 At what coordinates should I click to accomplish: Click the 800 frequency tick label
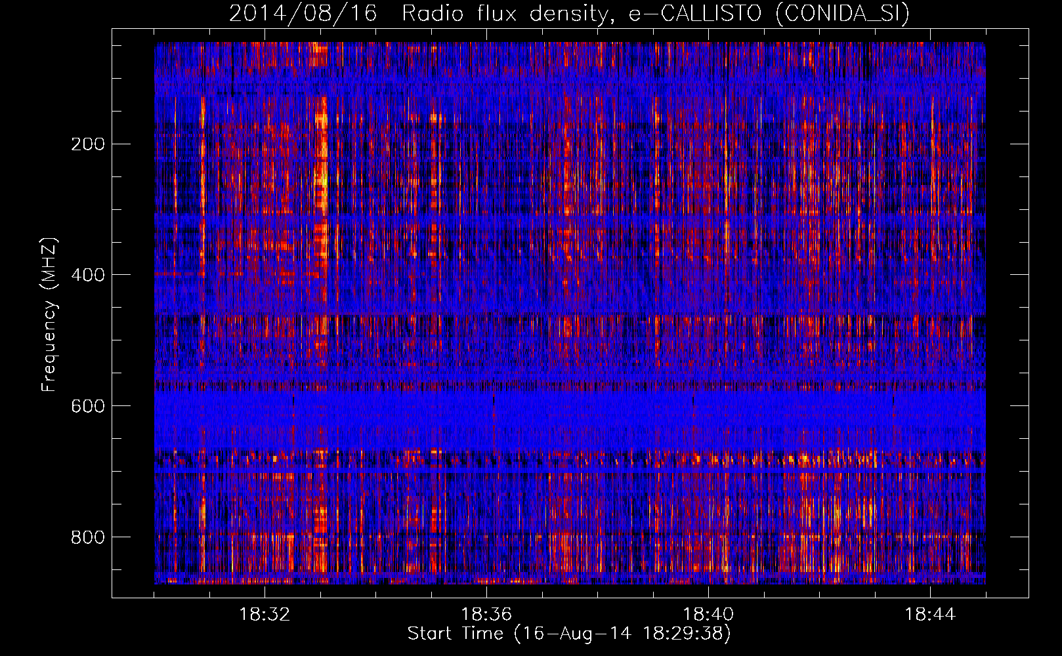(88, 537)
